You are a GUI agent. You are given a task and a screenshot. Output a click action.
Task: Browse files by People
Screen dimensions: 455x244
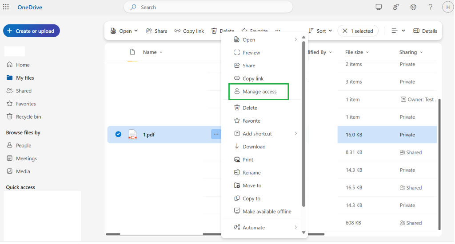[19, 145]
